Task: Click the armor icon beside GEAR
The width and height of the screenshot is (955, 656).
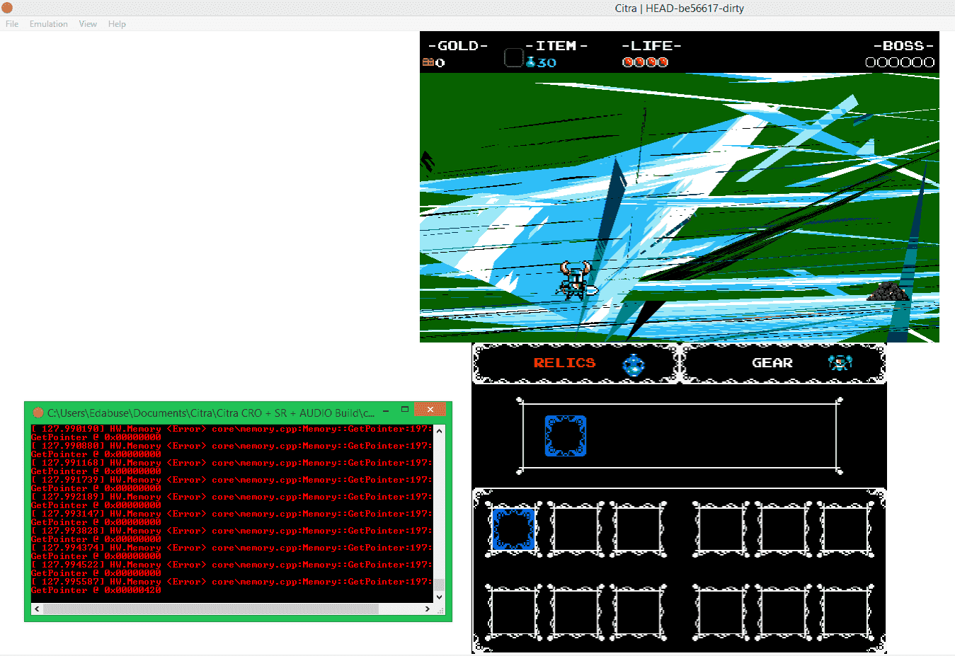Action: click(840, 363)
